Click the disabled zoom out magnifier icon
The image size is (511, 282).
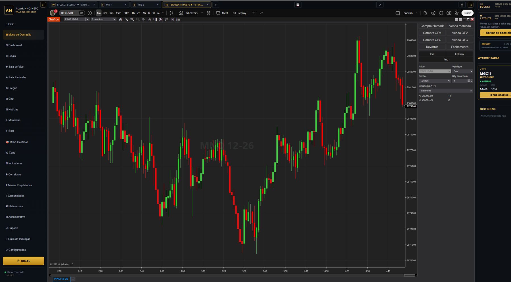tap(138, 19)
